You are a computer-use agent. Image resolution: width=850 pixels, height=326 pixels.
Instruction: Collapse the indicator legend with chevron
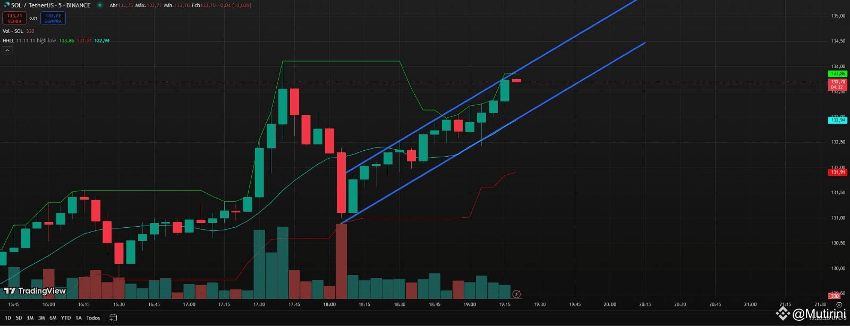pos(7,50)
